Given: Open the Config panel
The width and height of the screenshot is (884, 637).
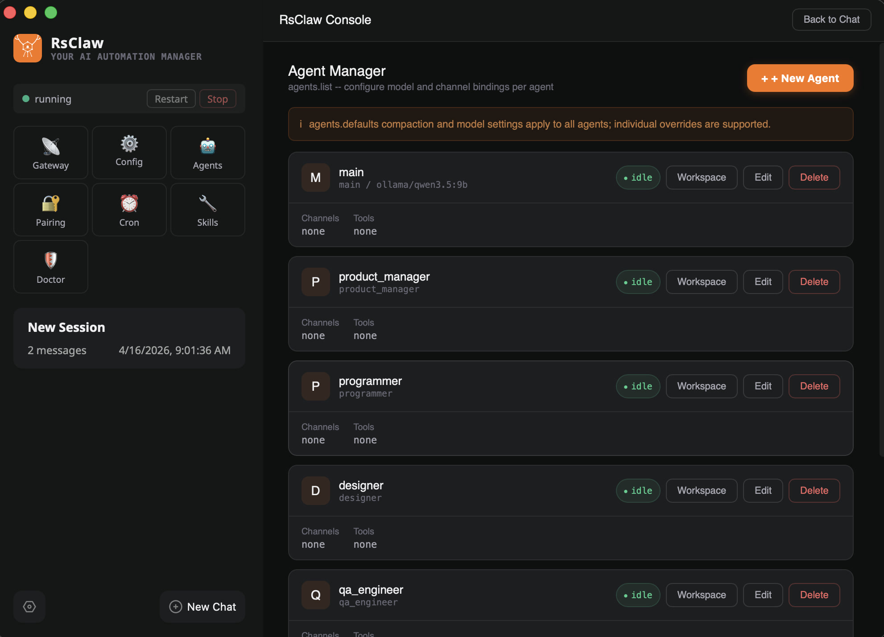Looking at the screenshot, I should click(129, 152).
